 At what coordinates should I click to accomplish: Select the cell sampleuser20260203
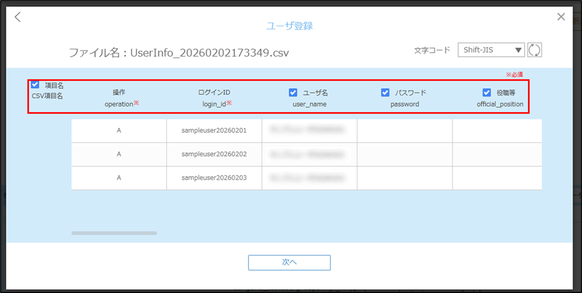[x=214, y=178]
